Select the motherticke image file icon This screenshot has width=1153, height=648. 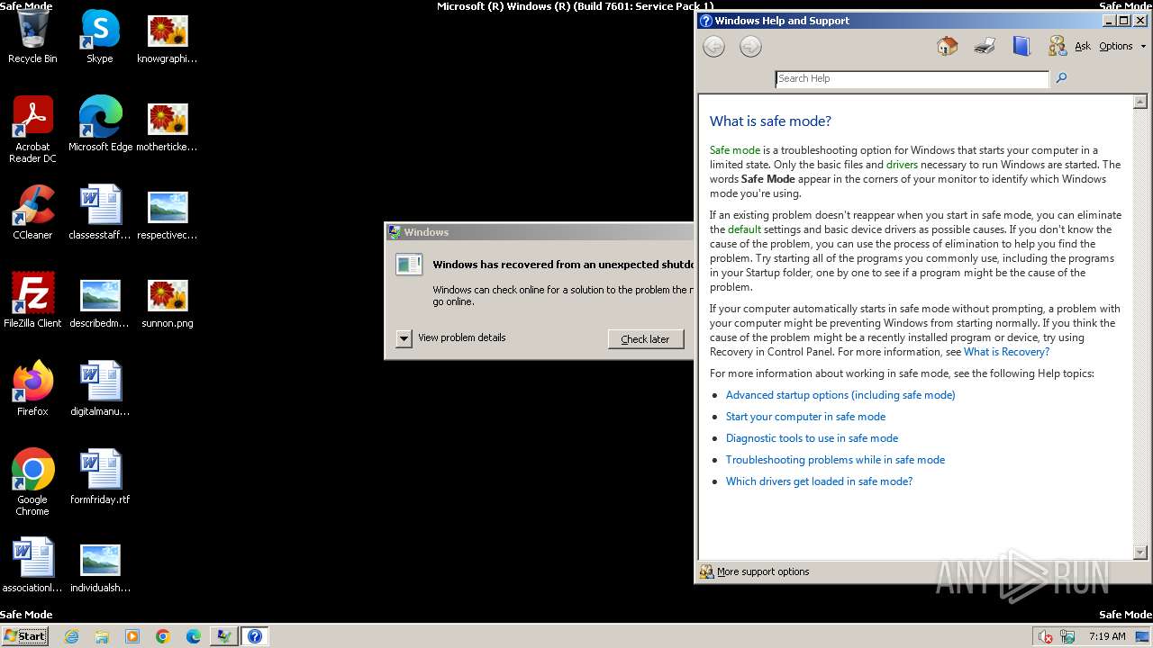167,124
